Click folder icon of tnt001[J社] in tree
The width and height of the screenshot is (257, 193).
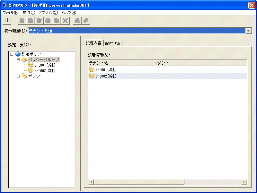pos(31,65)
